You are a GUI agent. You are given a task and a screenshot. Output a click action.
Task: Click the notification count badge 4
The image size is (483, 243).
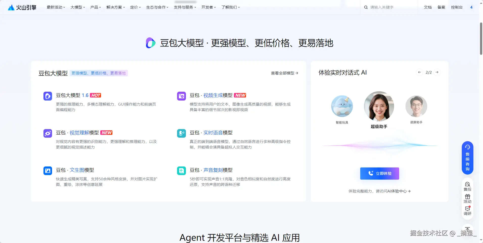click(x=471, y=7)
